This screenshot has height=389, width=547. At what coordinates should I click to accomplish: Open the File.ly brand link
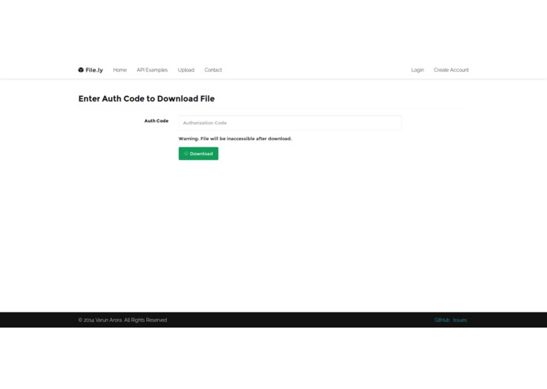click(91, 70)
